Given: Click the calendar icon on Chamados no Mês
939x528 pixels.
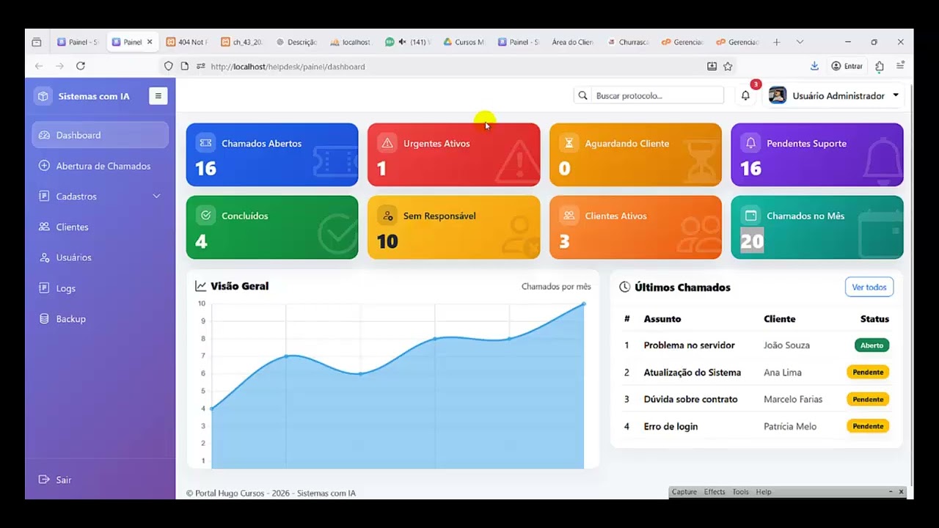Looking at the screenshot, I should click(750, 216).
